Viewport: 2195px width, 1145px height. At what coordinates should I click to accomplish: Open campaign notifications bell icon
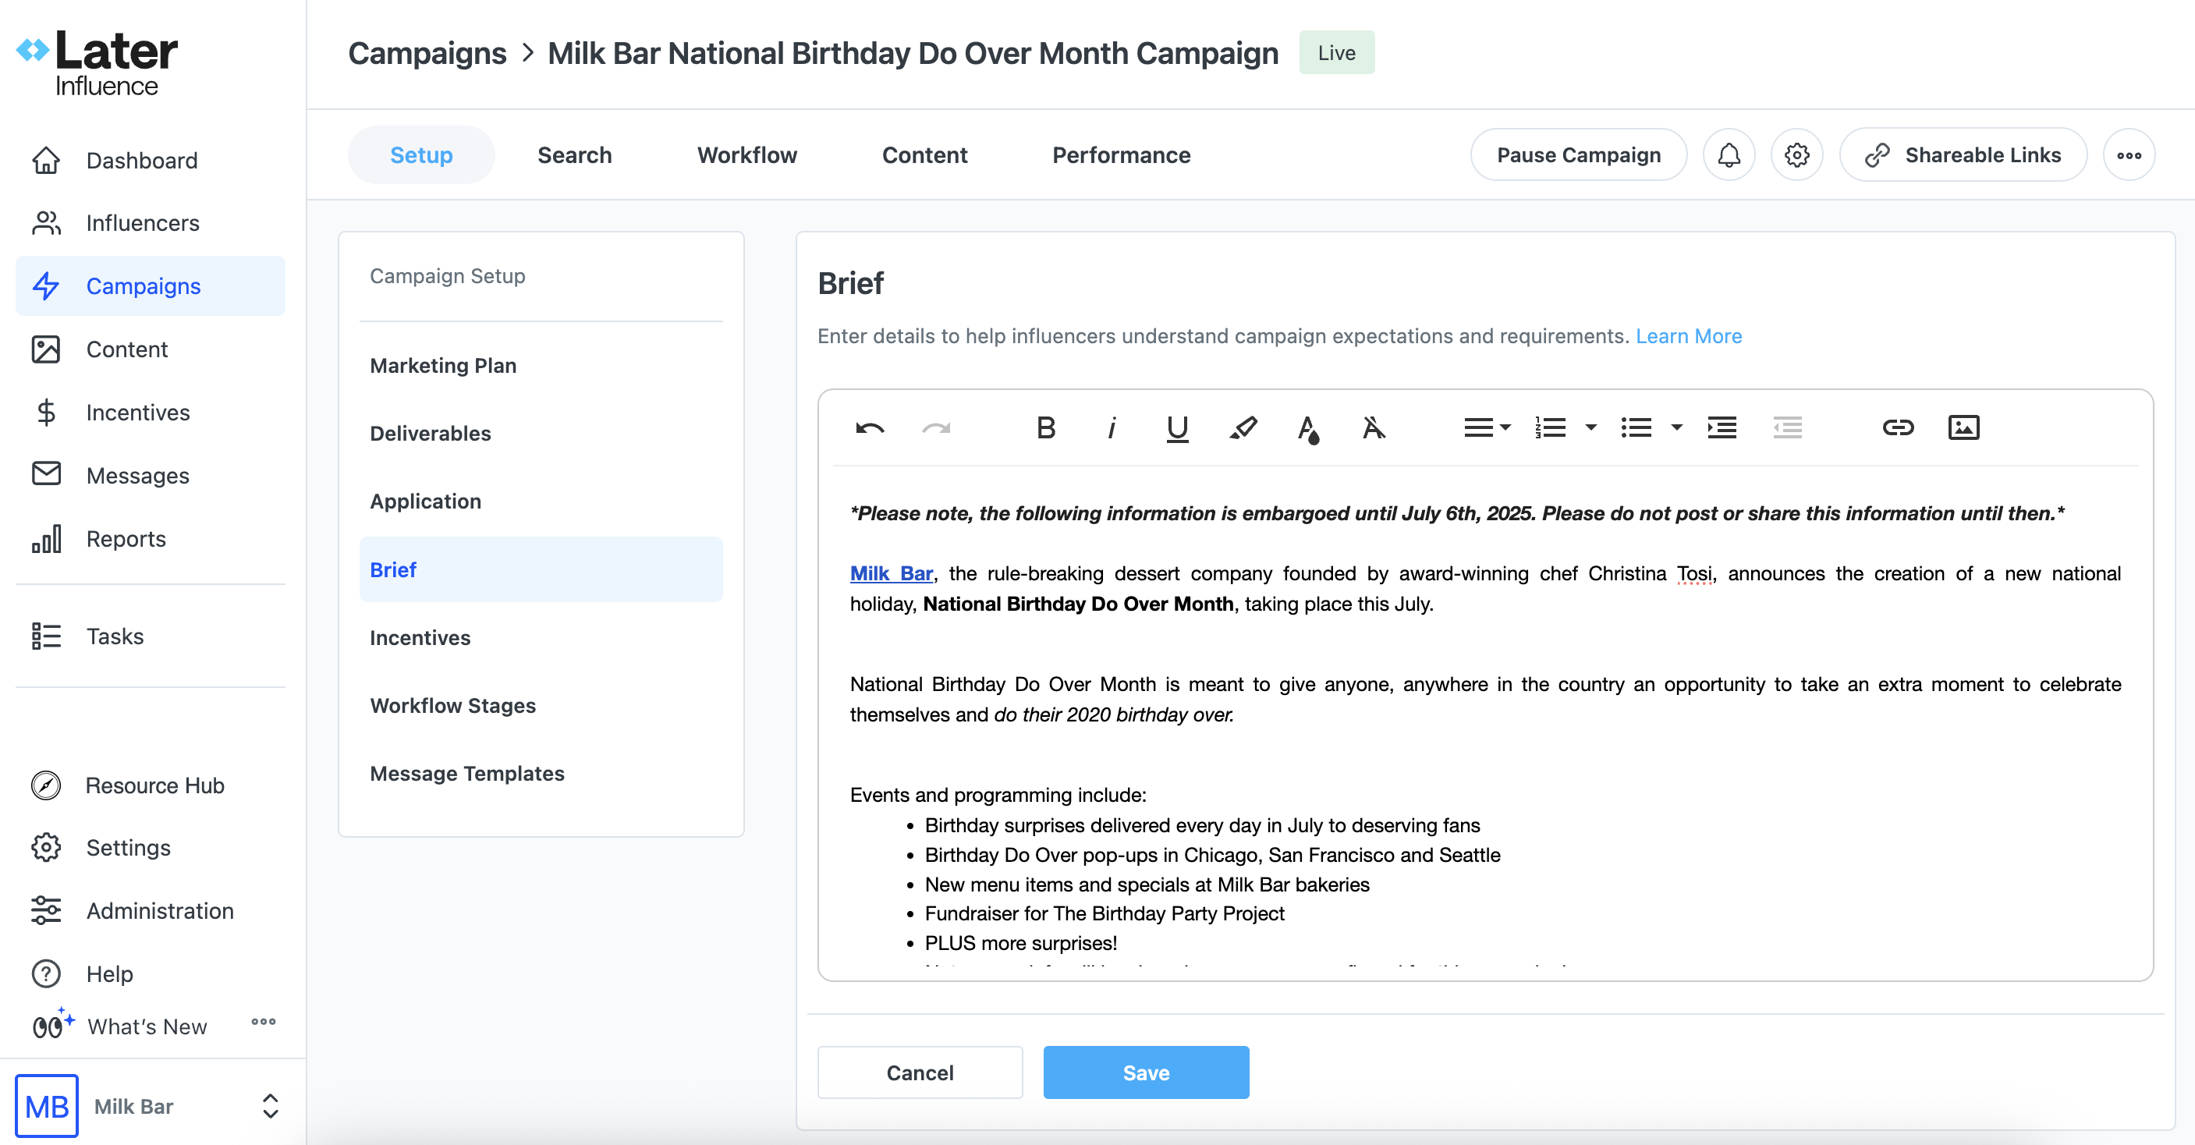click(1728, 155)
